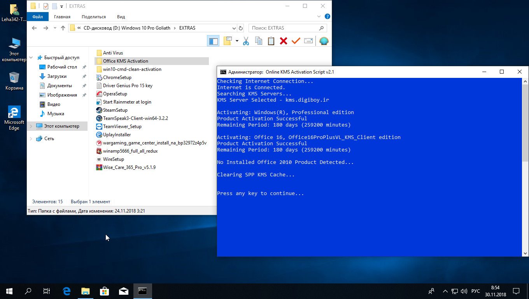Click the KMS script window scrollbar down arrow
The height and width of the screenshot is (299, 529).
coord(525,253)
